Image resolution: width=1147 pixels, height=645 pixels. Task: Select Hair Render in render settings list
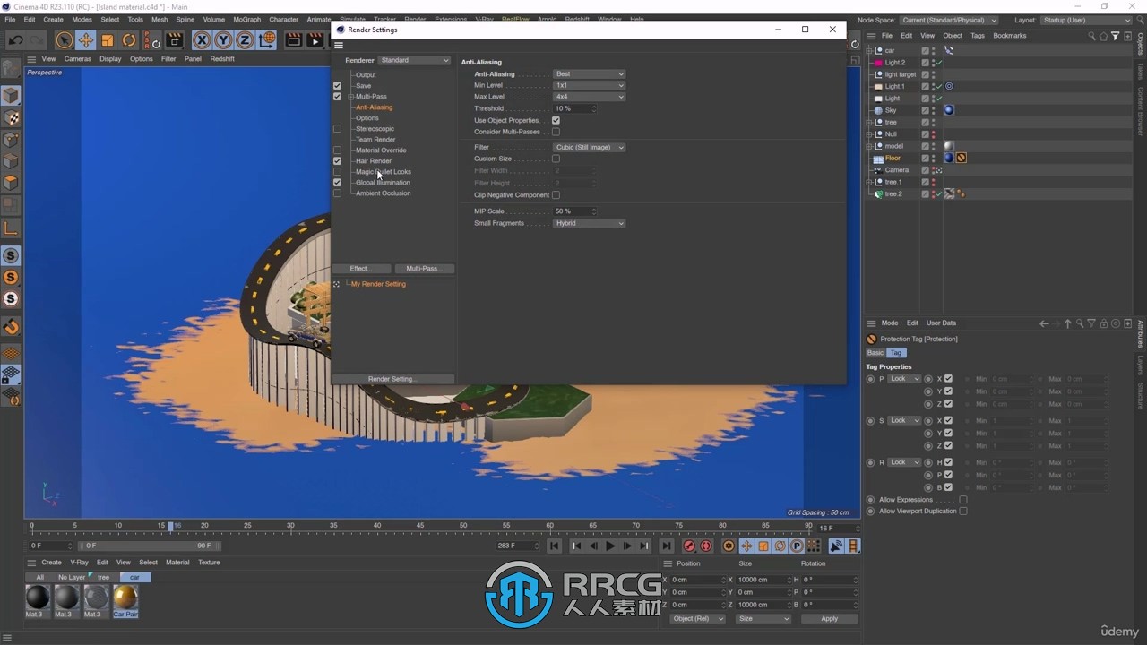(x=373, y=161)
